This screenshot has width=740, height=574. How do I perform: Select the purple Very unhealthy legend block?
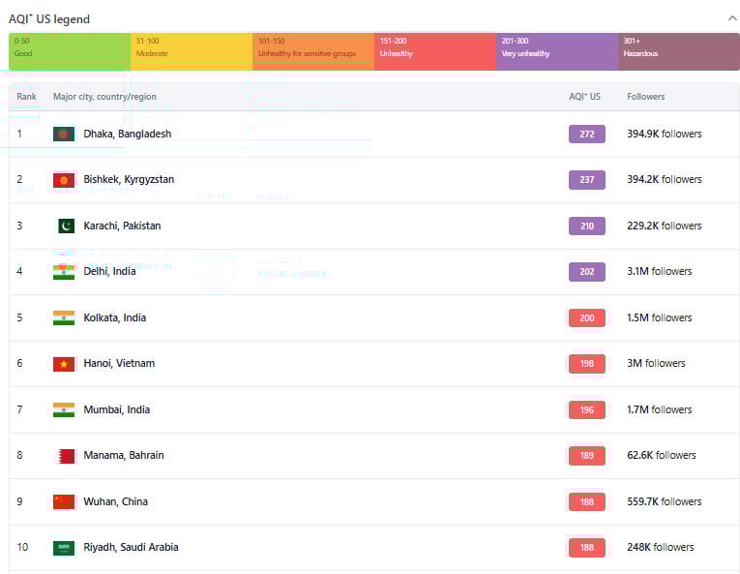click(557, 51)
